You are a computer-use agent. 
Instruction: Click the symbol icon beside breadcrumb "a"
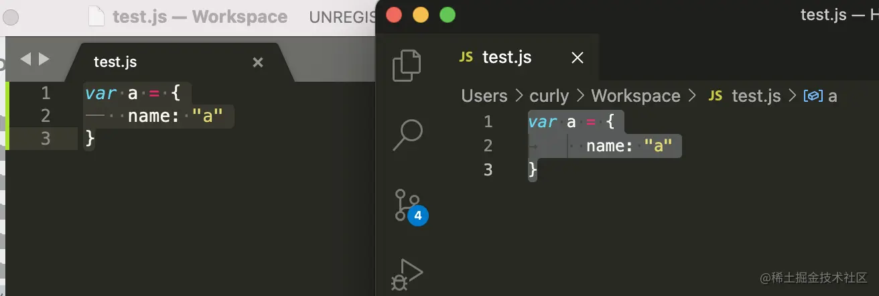[813, 96]
